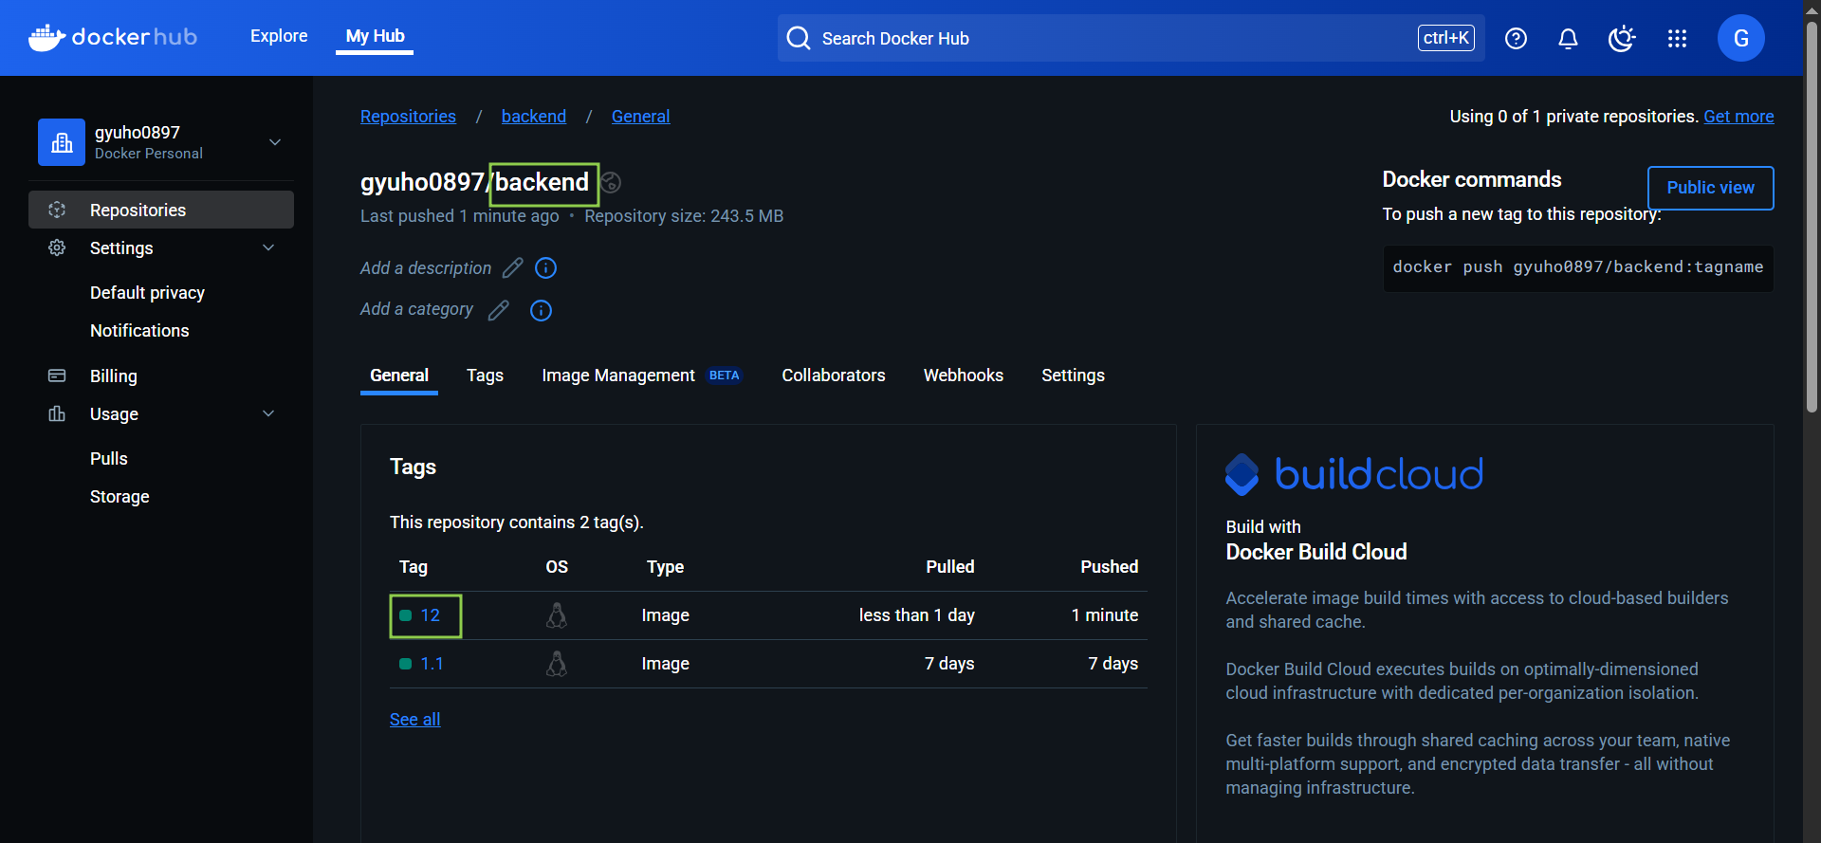Click the Linux OS icon for tag 12

click(557, 615)
